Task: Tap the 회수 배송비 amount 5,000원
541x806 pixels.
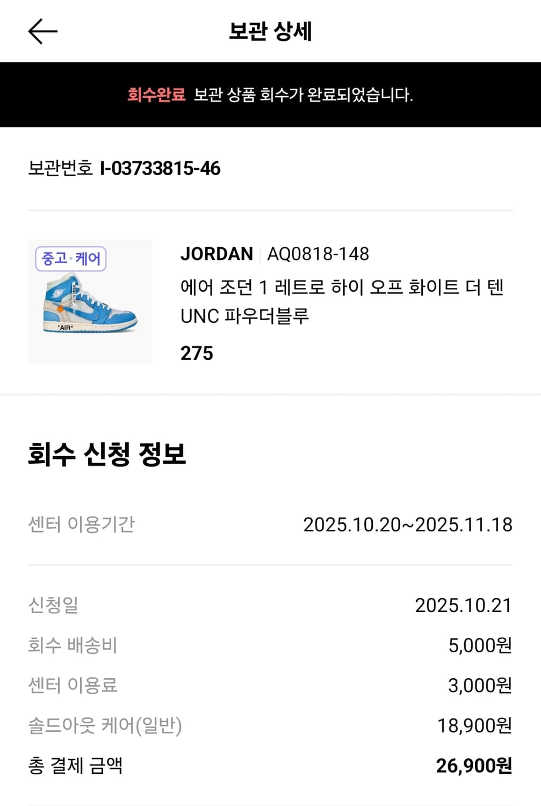Action: pos(480,645)
